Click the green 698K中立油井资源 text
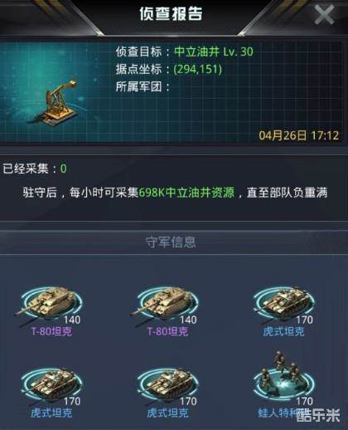The width and height of the screenshot is (348, 430). point(186,193)
